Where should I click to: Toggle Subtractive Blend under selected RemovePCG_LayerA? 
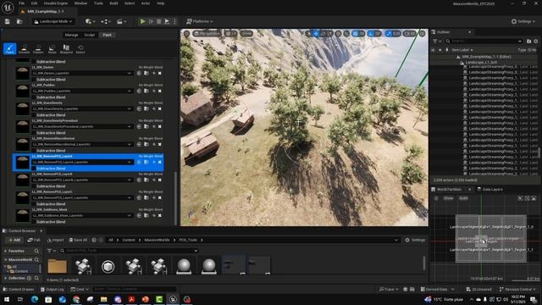tap(34, 169)
